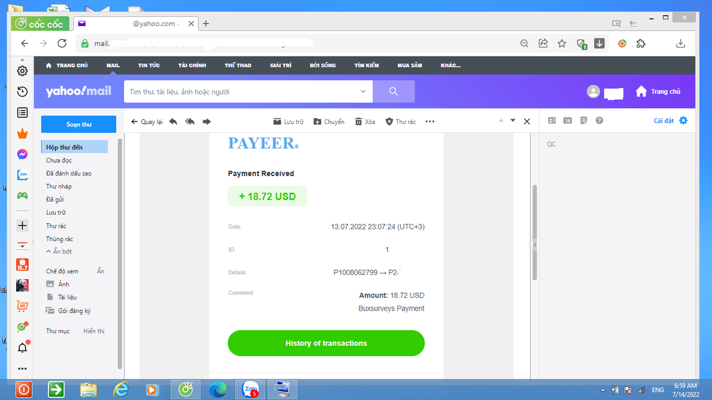Open more actions three-dot menu in mail toolbar
The height and width of the screenshot is (400, 712).
tap(430, 122)
